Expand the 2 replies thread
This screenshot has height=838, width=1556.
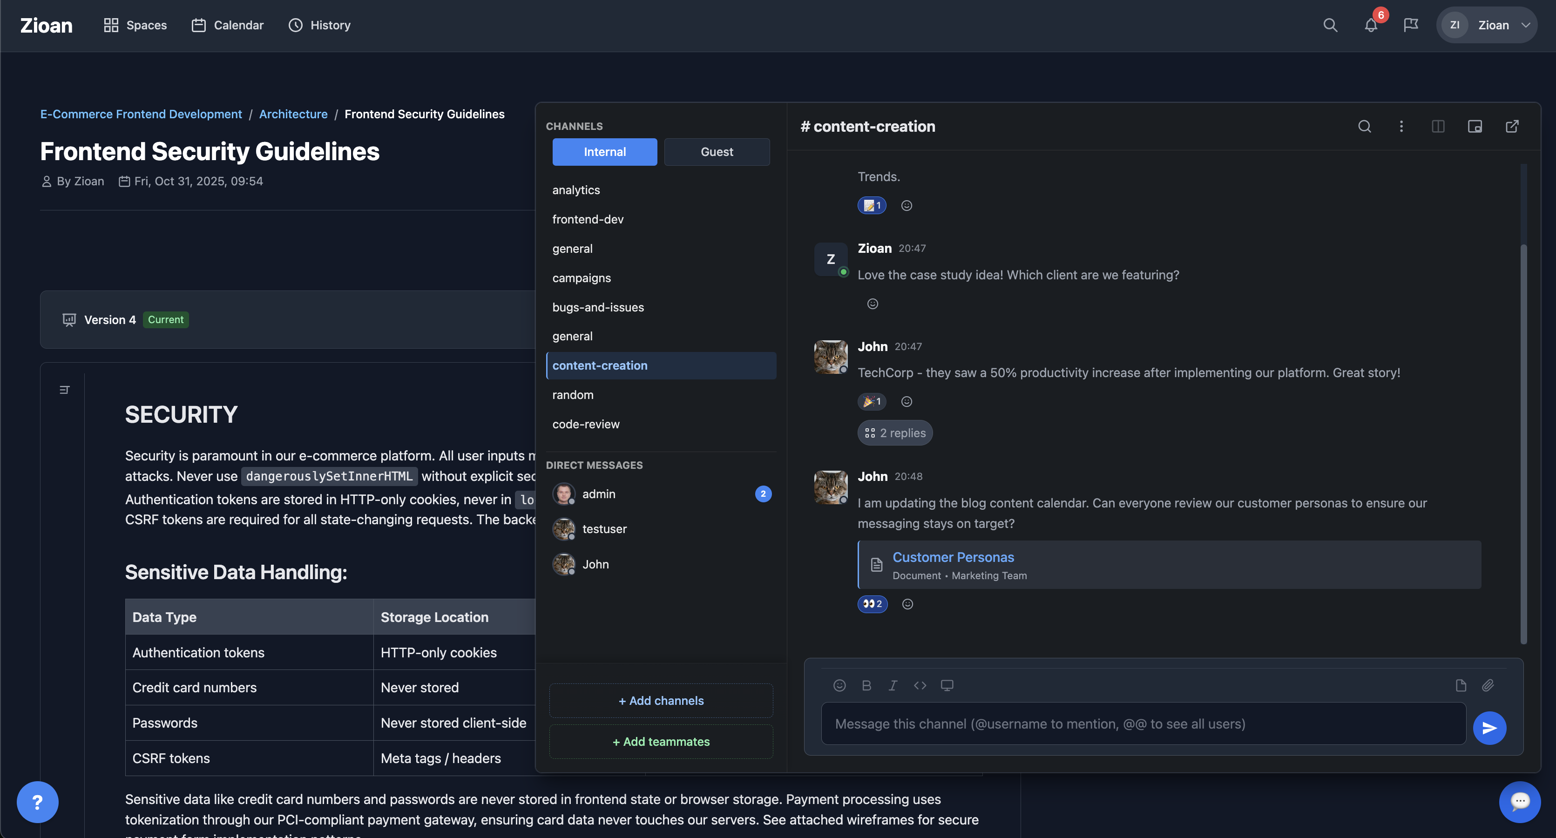895,433
